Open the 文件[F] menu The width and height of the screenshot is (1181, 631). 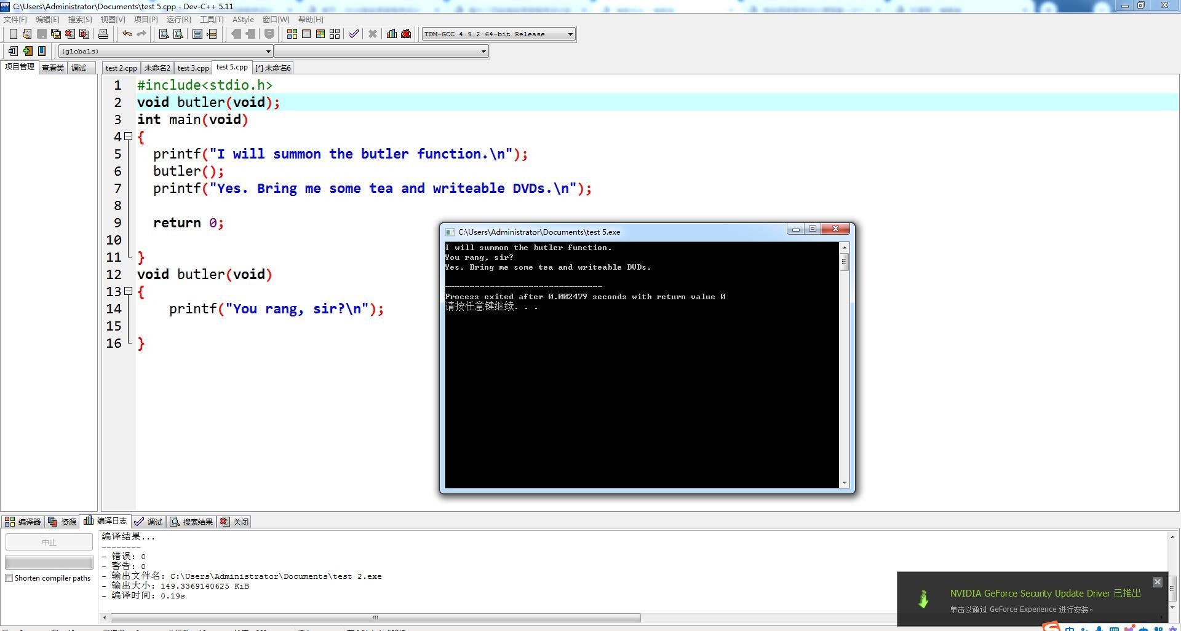point(15,20)
